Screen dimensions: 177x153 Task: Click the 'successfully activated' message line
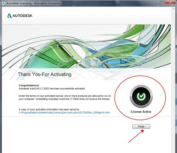(52, 89)
